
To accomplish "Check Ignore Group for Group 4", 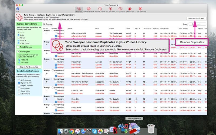I will [52, 59].
